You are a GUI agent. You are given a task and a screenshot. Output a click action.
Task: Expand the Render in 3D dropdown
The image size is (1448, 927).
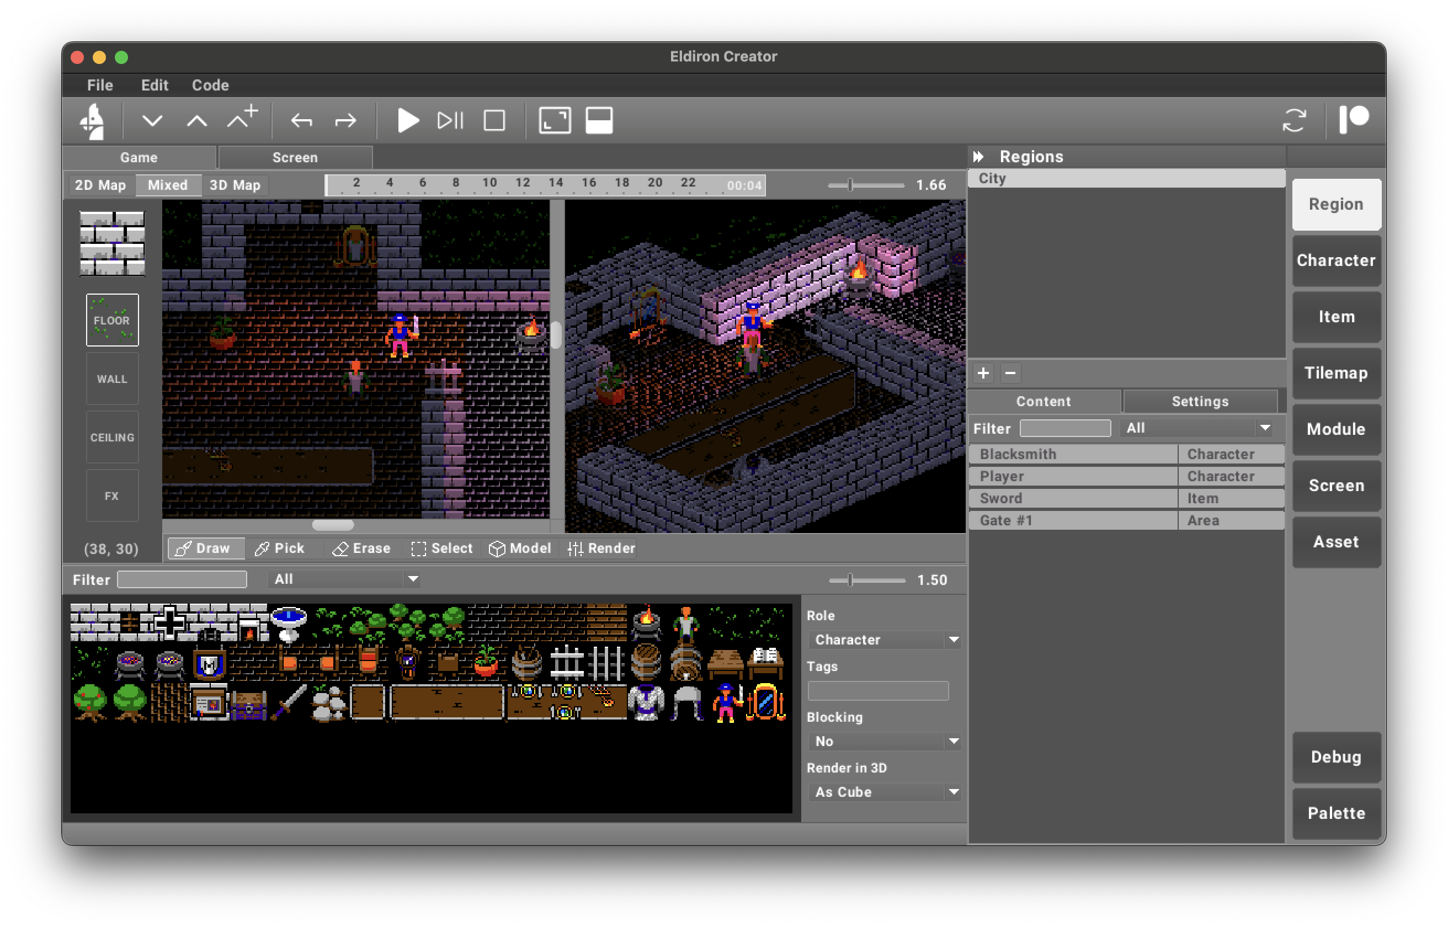pos(885,792)
